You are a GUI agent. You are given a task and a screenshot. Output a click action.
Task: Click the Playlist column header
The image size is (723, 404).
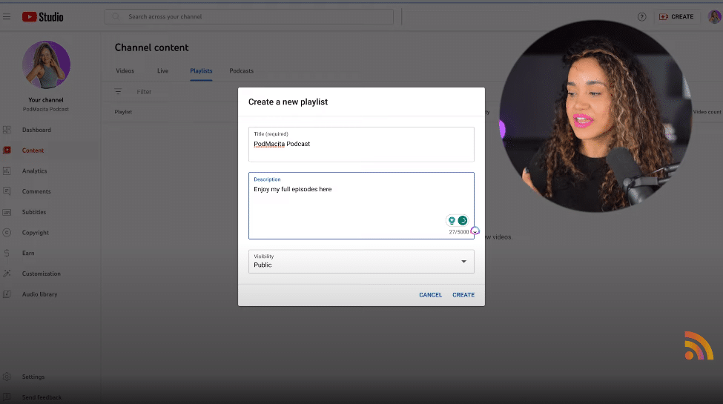(x=123, y=112)
